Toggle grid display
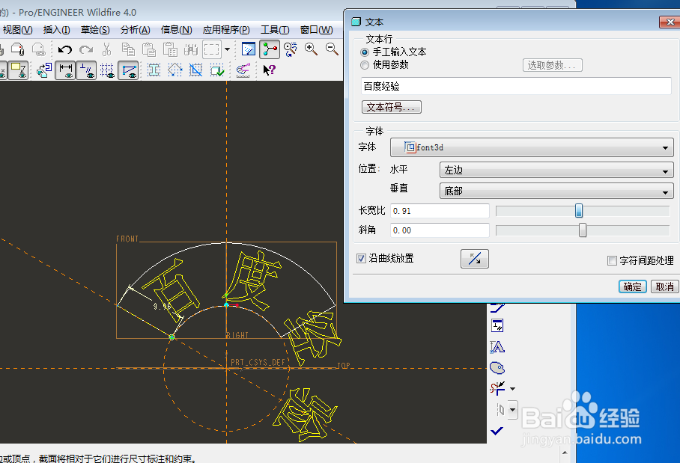The height and width of the screenshot is (463, 680). (x=107, y=70)
